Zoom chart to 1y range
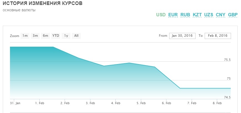 pyautogui.click(x=66, y=36)
